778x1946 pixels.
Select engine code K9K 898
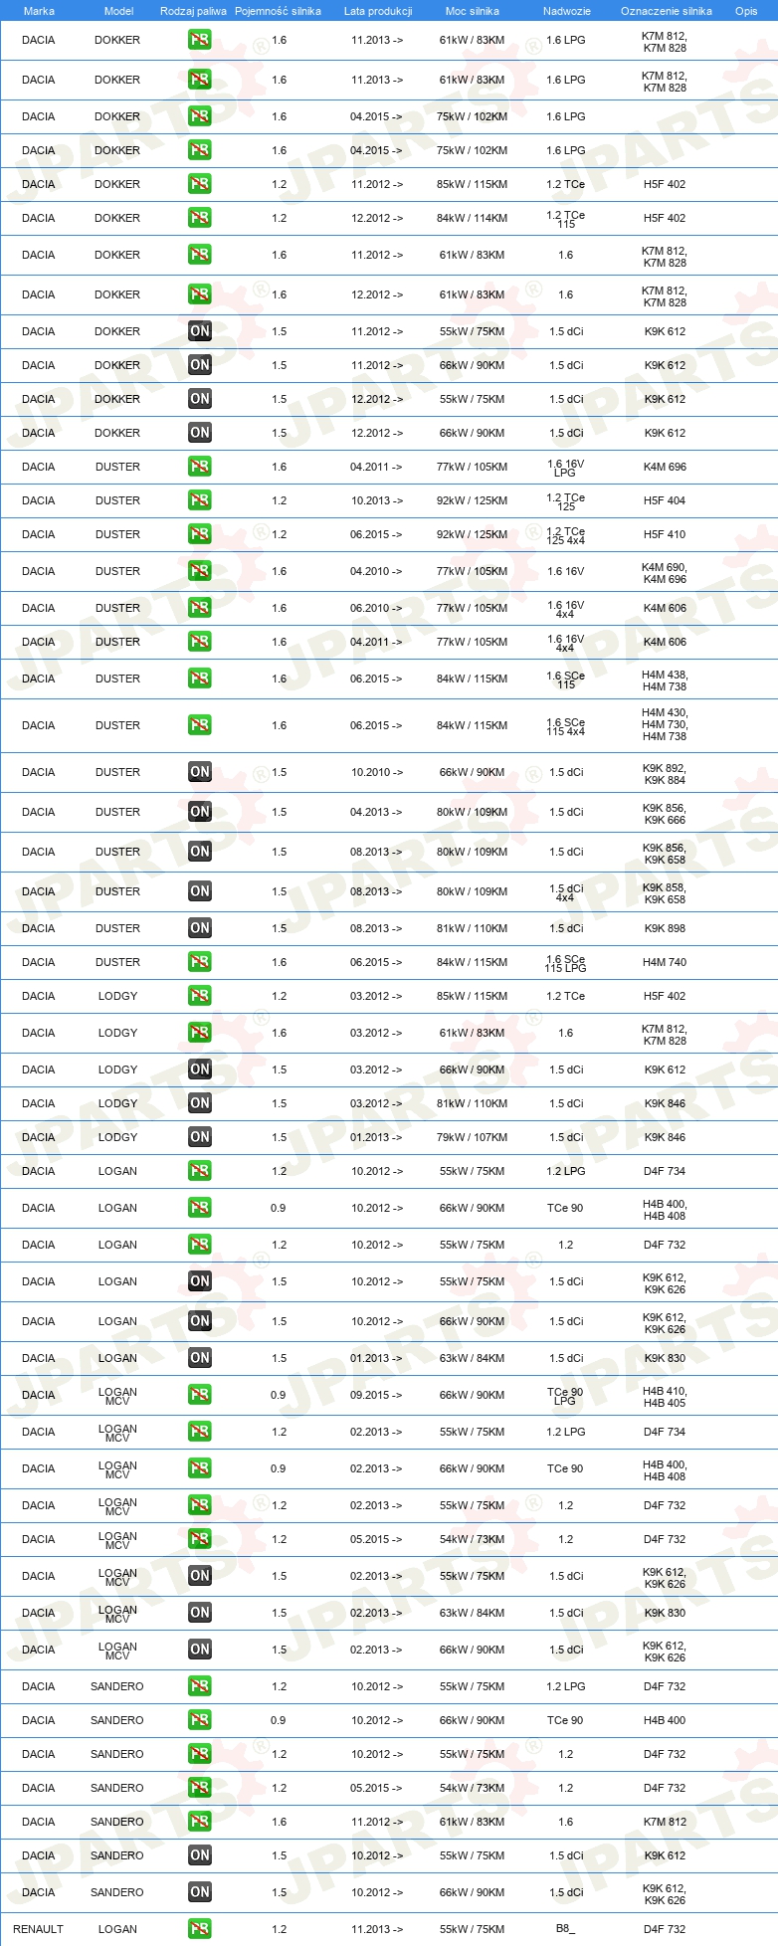665,928
